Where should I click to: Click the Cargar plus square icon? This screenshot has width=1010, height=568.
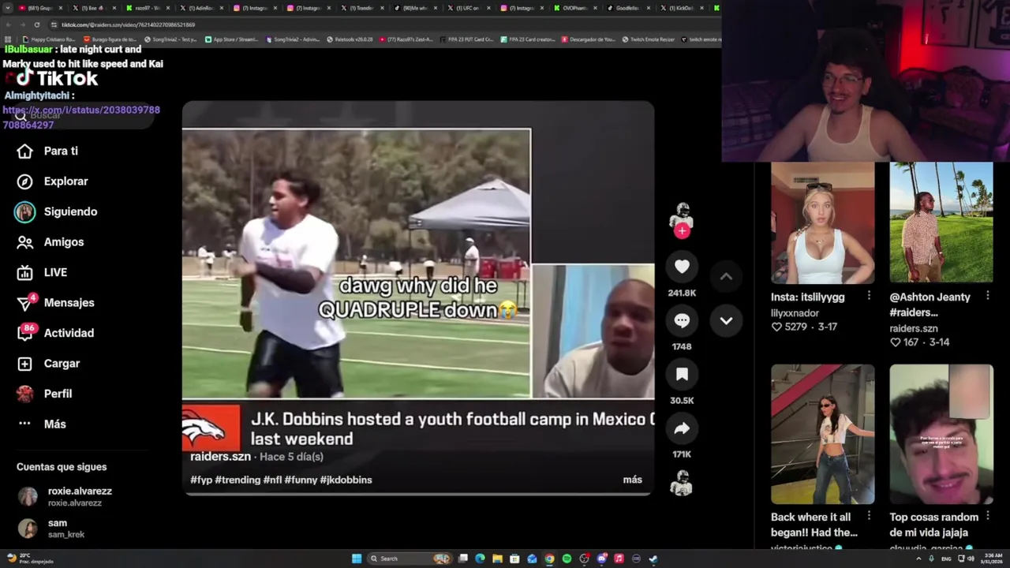coord(25,364)
